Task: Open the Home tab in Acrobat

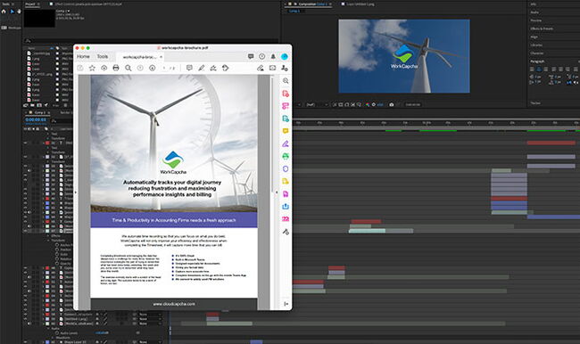Action: [x=83, y=56]
